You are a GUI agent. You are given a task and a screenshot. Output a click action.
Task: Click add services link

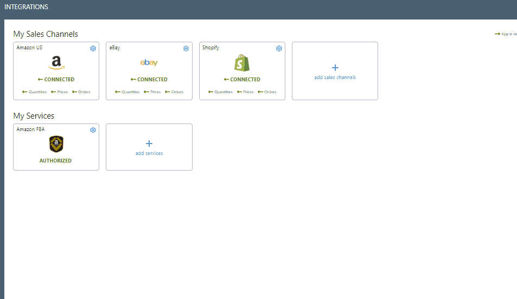[x=149, y=153]
